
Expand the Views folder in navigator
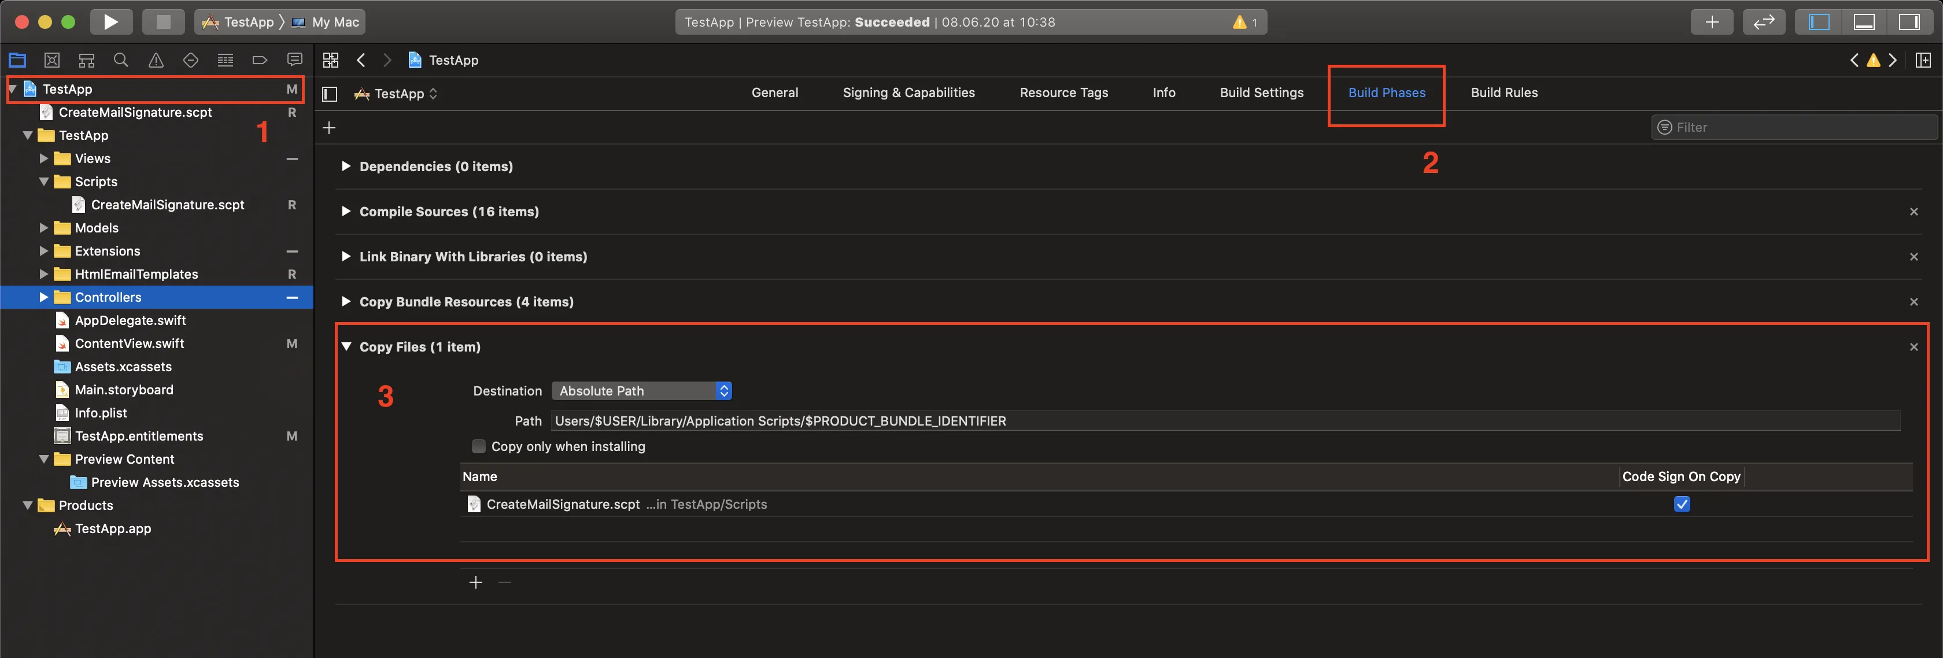coord(44,158)
